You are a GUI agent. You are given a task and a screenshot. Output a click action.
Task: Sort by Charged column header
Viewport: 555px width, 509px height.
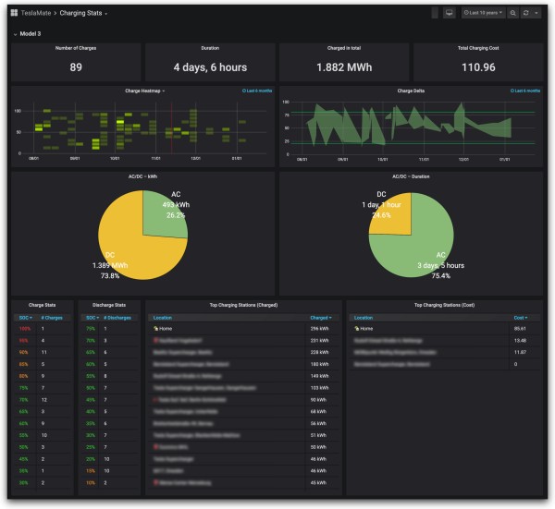point(319,317)
